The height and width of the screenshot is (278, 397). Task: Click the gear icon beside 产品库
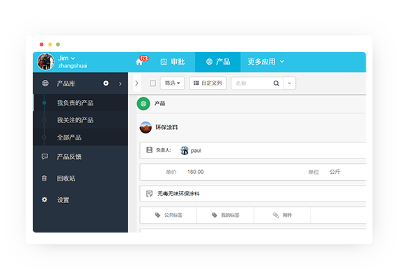106,83
